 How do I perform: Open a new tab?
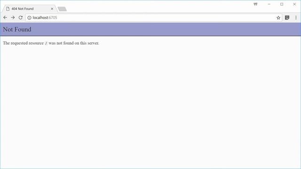[62, 9]
